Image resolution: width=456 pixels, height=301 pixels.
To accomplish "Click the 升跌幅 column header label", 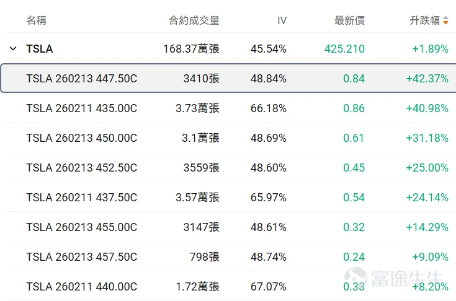I will click(424, 20).
